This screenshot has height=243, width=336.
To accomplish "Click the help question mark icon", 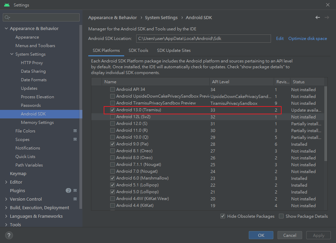I will 9,235.
